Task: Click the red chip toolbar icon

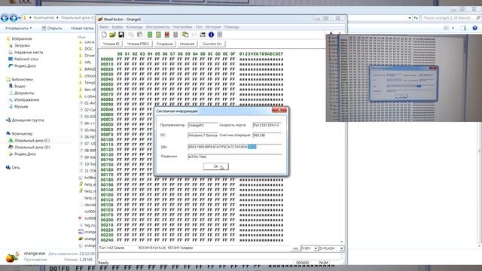Action: pos(167,35)
